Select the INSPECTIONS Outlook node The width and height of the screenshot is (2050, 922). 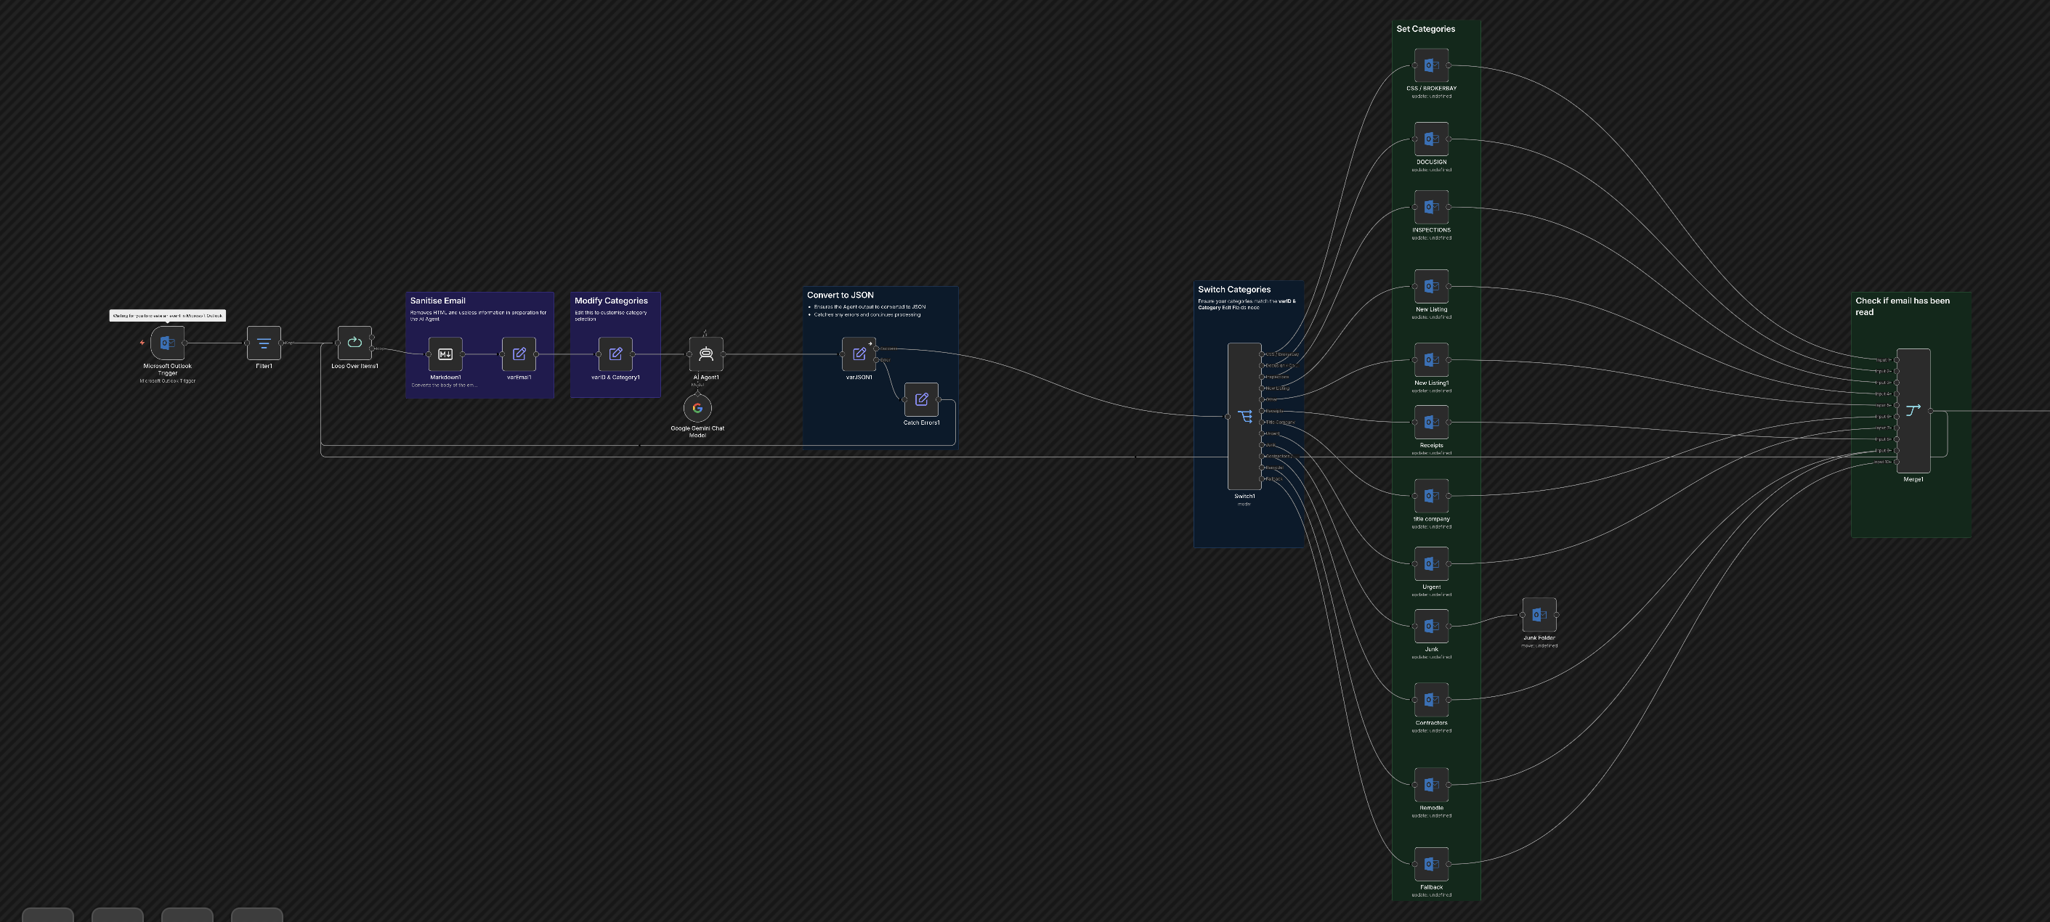[x=1431, y=207]
